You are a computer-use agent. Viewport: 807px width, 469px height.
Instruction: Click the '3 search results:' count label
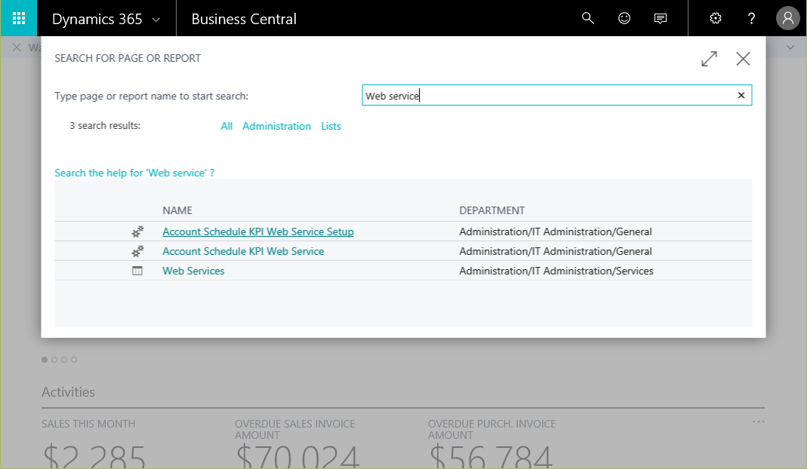coord(105,125)
